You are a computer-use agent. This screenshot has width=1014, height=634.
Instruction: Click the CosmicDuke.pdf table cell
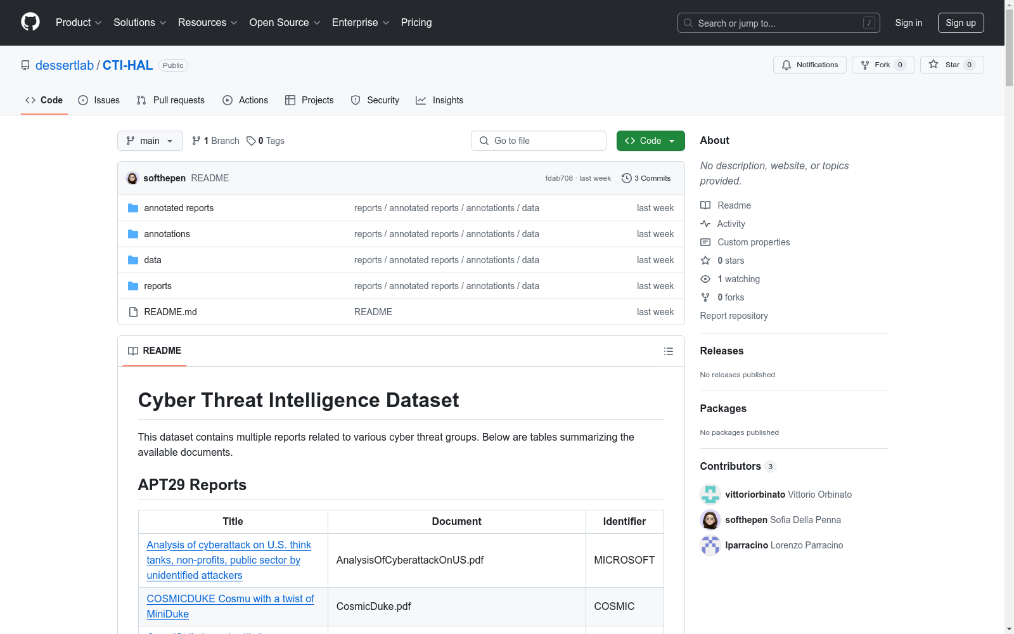click(x=456, y=607)
